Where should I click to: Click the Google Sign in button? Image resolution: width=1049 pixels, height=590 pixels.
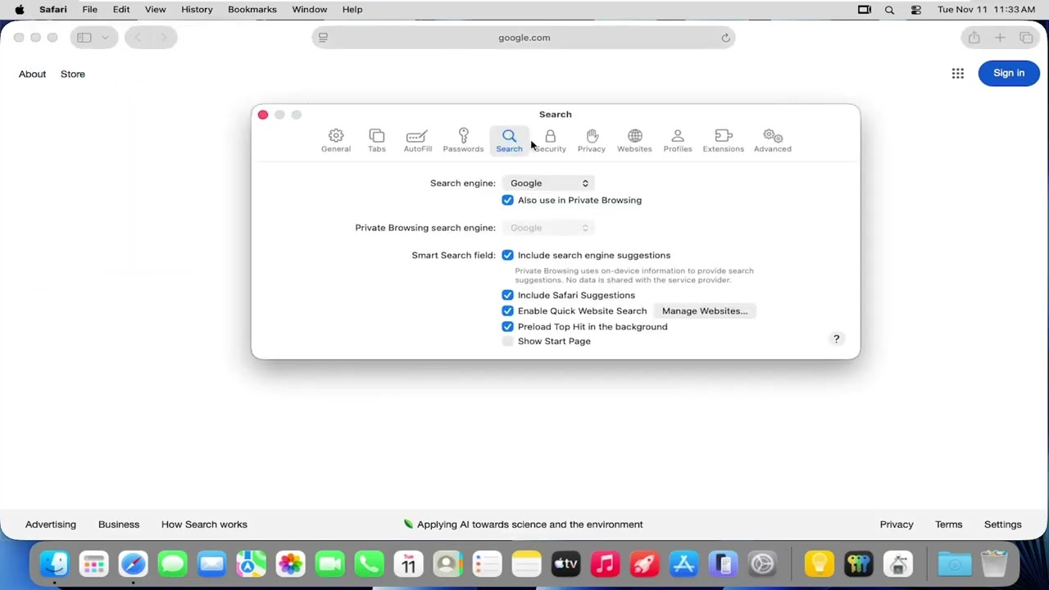[x=1009, y=73]
